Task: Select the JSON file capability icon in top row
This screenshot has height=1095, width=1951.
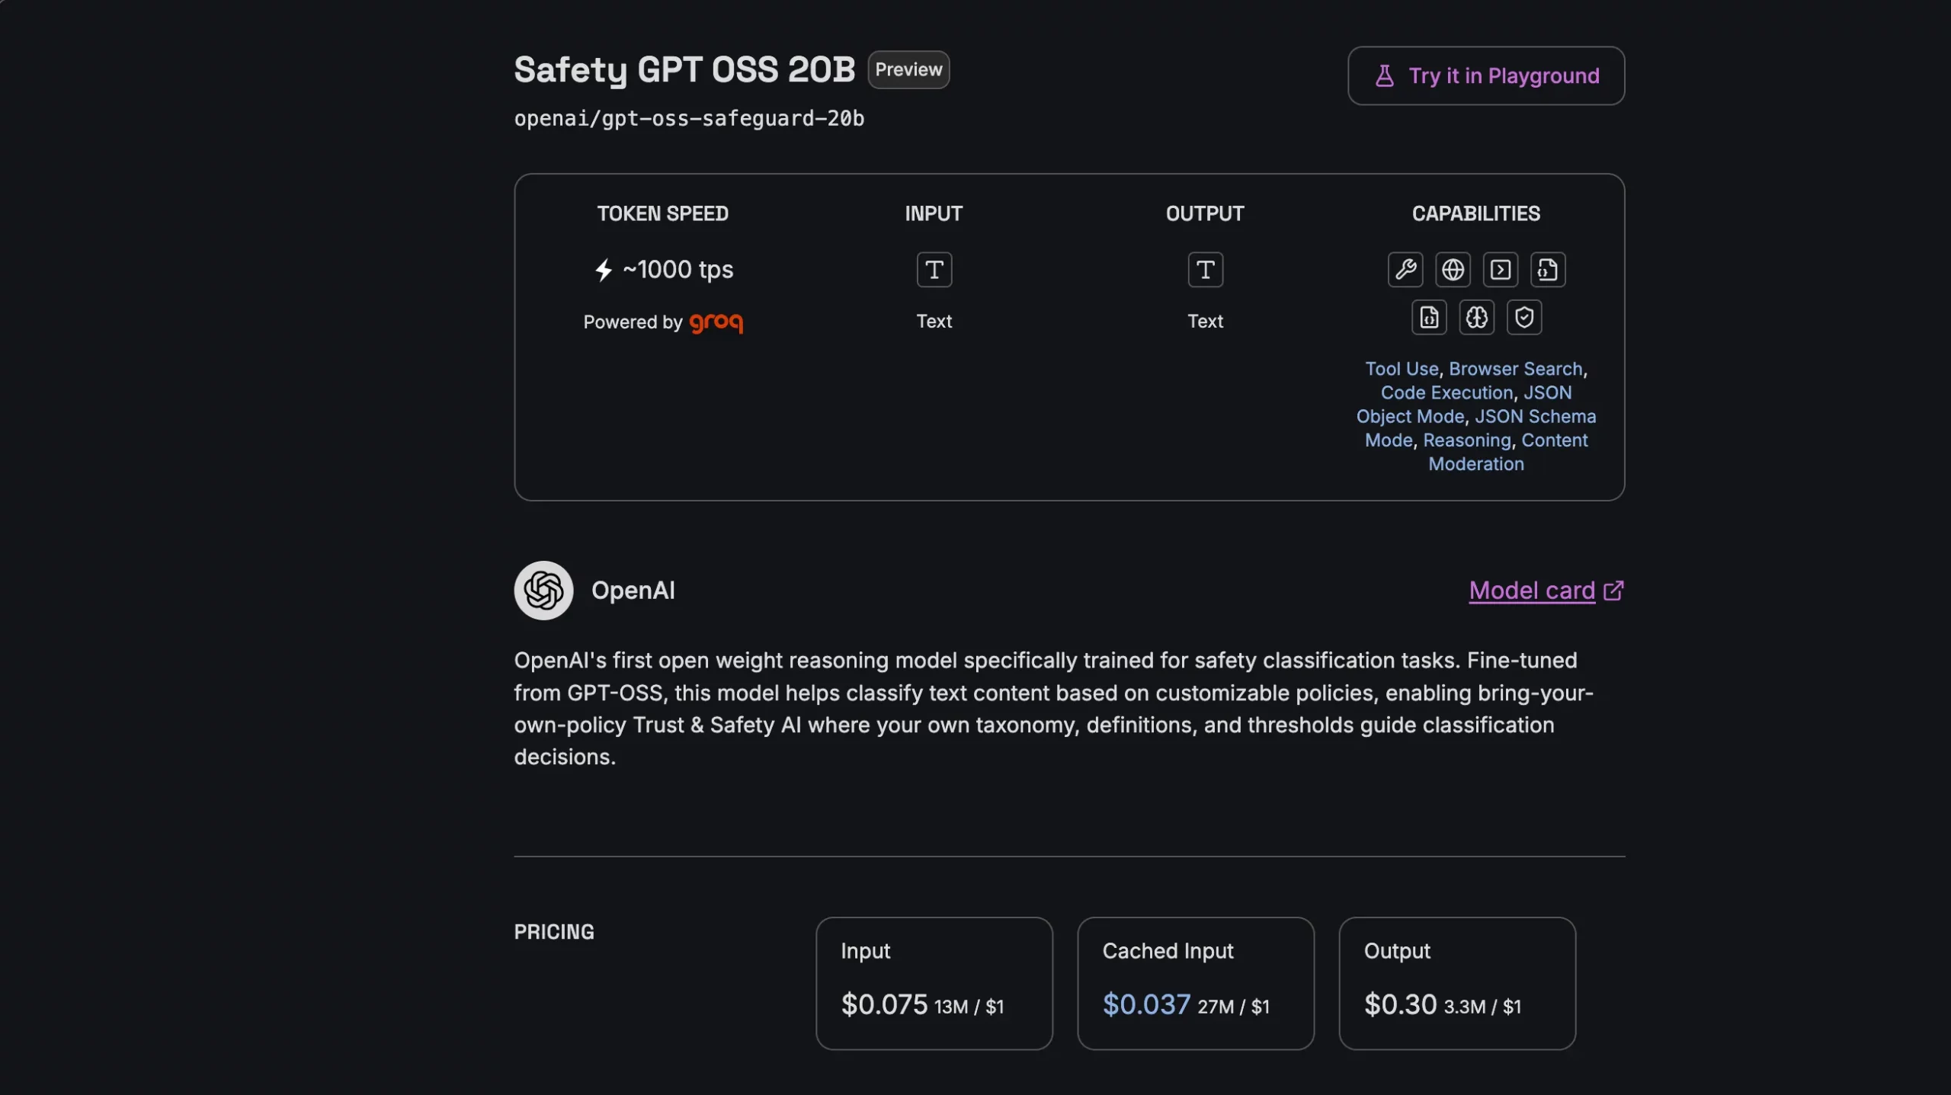Action: pyautogui.click(x=1547, y=269)
